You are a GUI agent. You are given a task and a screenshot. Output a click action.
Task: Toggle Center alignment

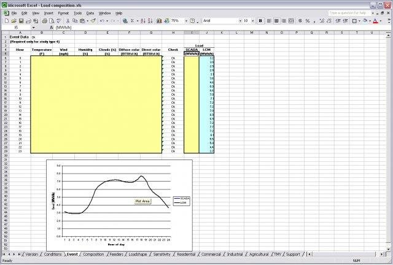click(x=276, y=21)
